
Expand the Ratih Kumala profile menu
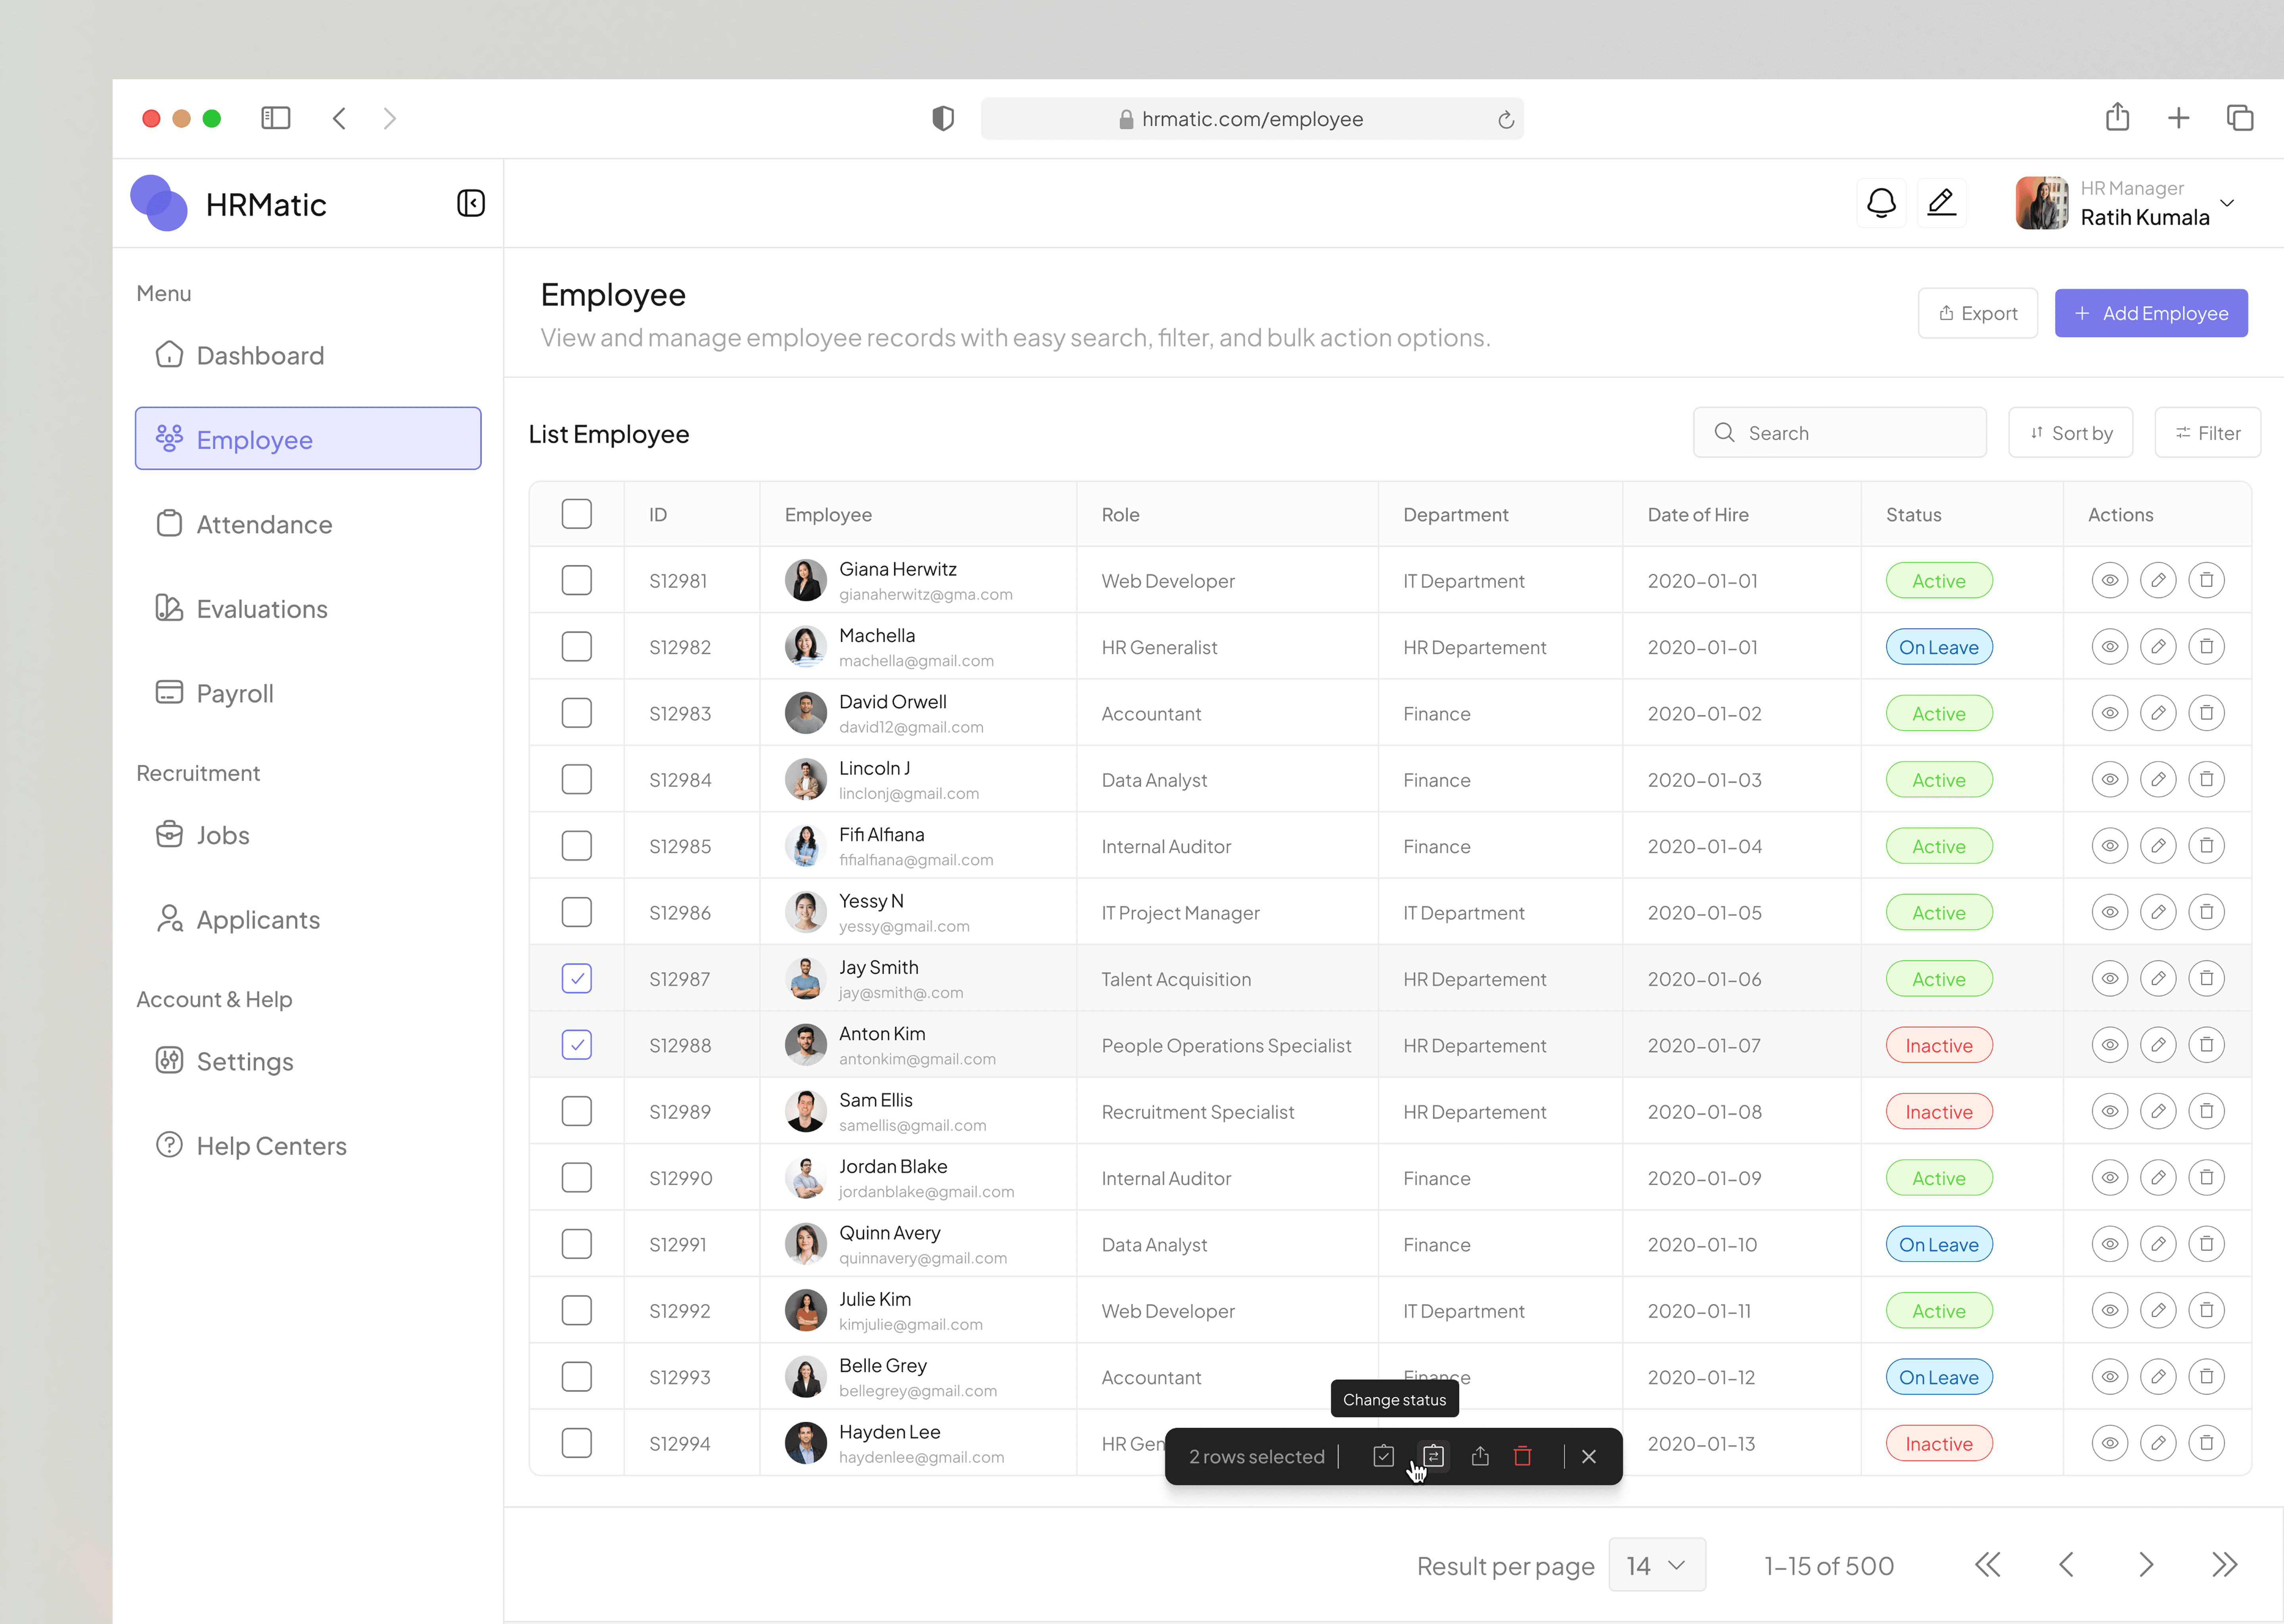click(2227, 203)
